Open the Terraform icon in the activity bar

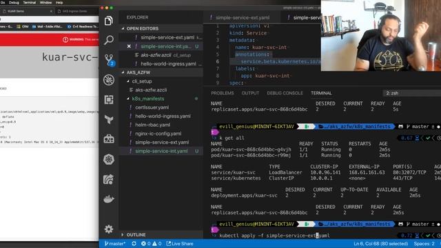coord(109,119)
